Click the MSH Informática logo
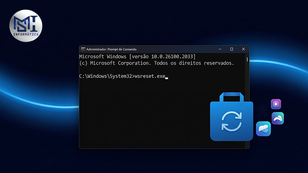The width and height of the screenshot is (308, 173). (26, 26)
